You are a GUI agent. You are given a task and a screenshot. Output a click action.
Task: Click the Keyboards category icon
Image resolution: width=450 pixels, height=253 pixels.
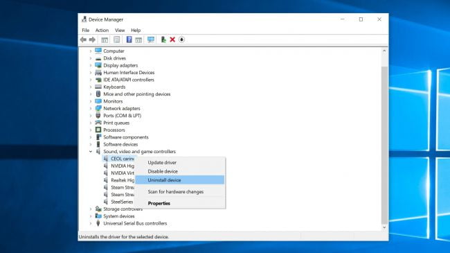coord(98,87)
